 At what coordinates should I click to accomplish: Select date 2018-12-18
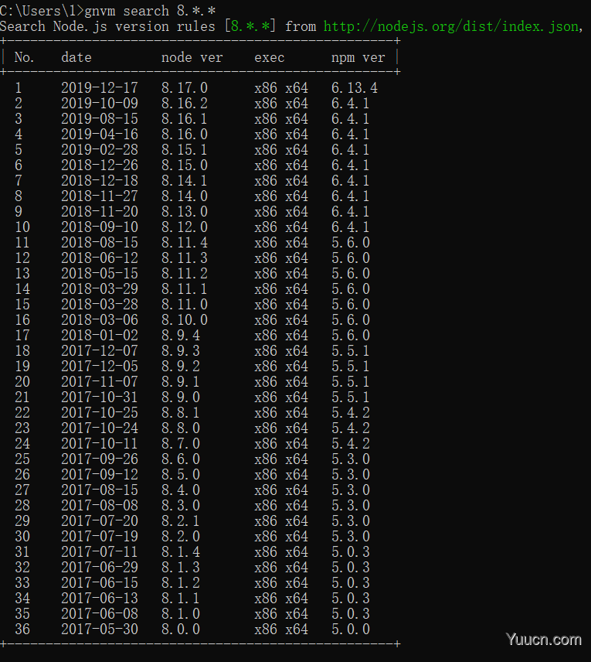pos(100,181)
